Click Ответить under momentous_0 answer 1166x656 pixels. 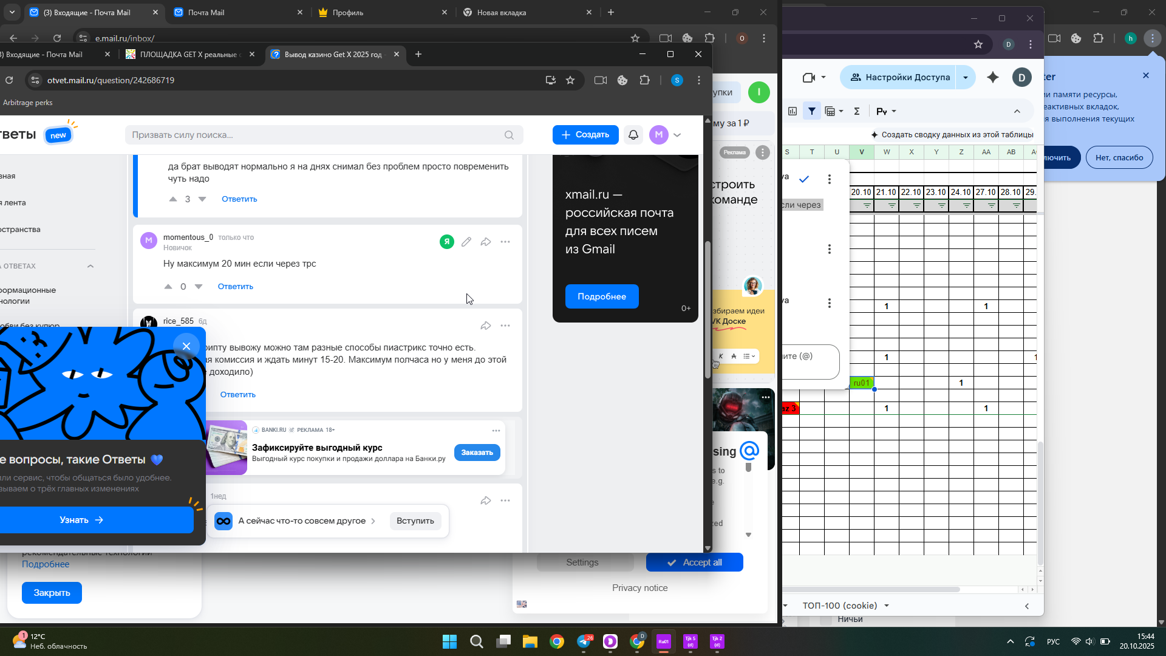[x=236, y=287]
